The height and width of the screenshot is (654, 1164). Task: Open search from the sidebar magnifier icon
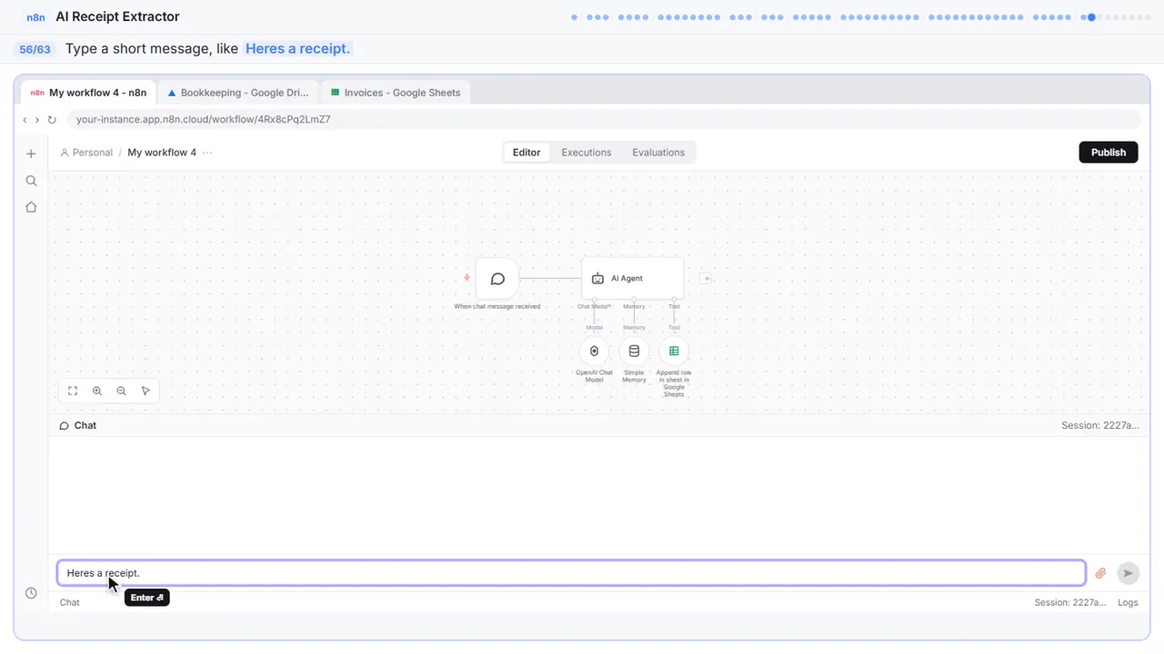pyautogui.click(x=31, y=181)
